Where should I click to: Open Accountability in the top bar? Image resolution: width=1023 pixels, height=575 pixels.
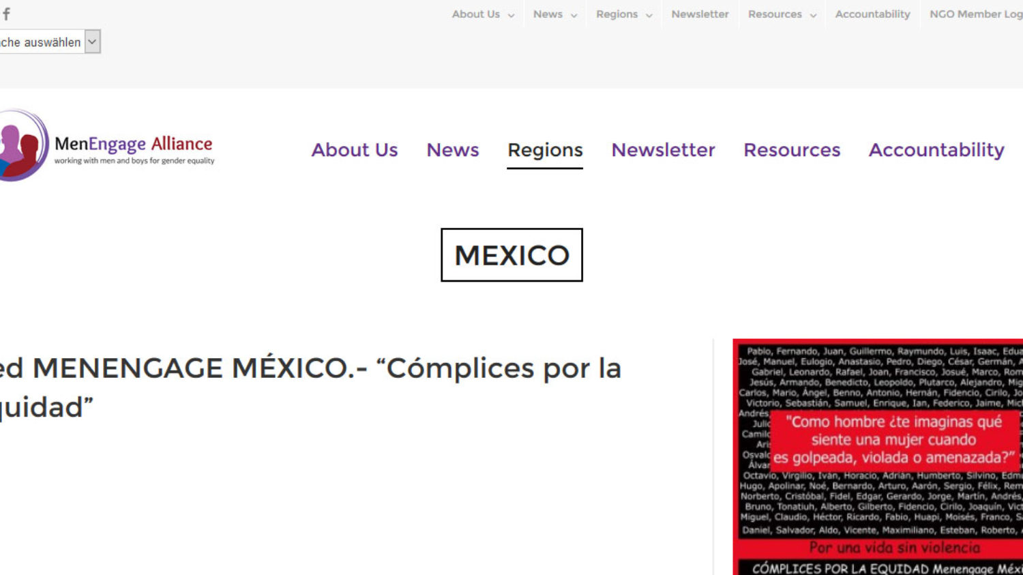point(872,14)
